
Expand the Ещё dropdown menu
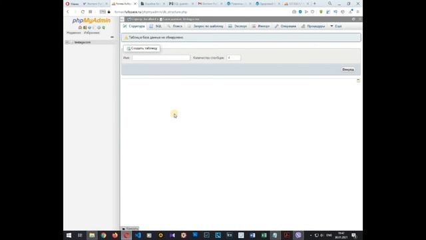coord(336,26)
